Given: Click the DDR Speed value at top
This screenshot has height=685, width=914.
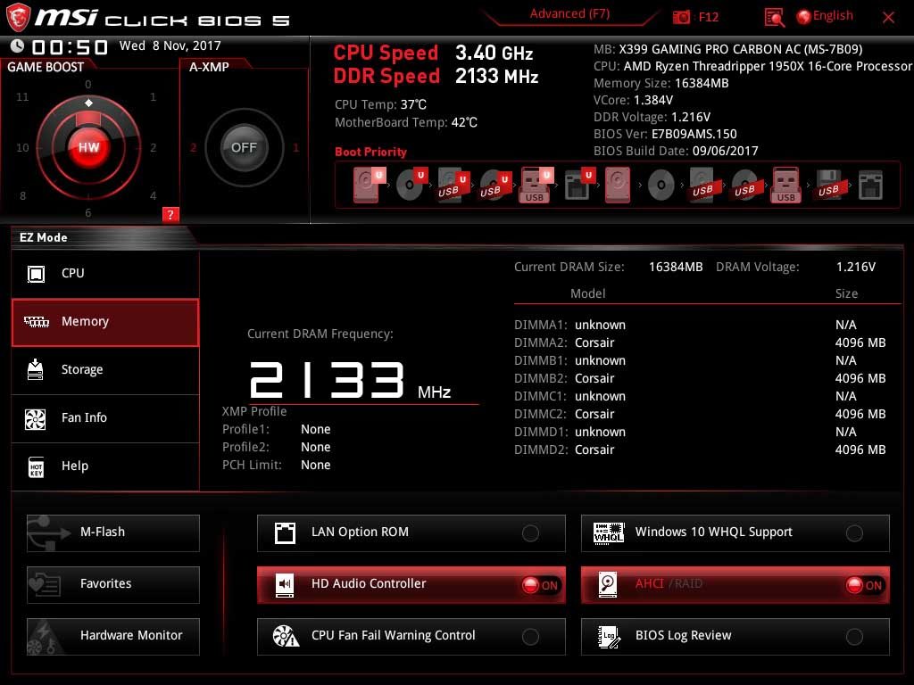Looking at the screenshot, I should 496,77.
